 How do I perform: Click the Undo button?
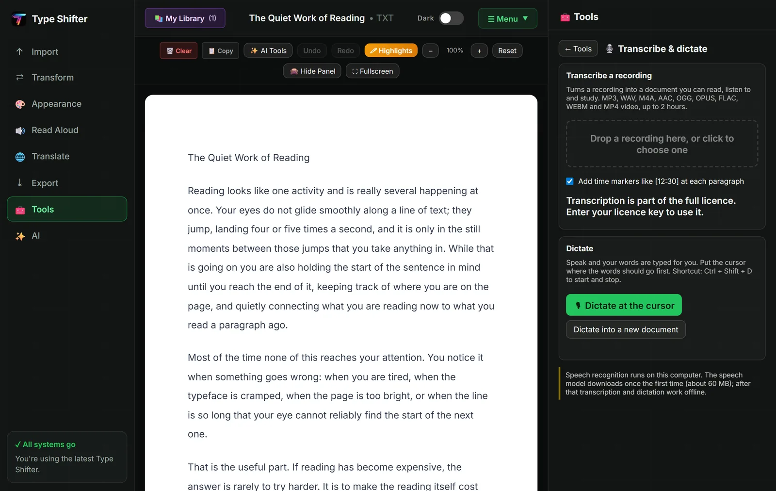[x=312, y=50]
